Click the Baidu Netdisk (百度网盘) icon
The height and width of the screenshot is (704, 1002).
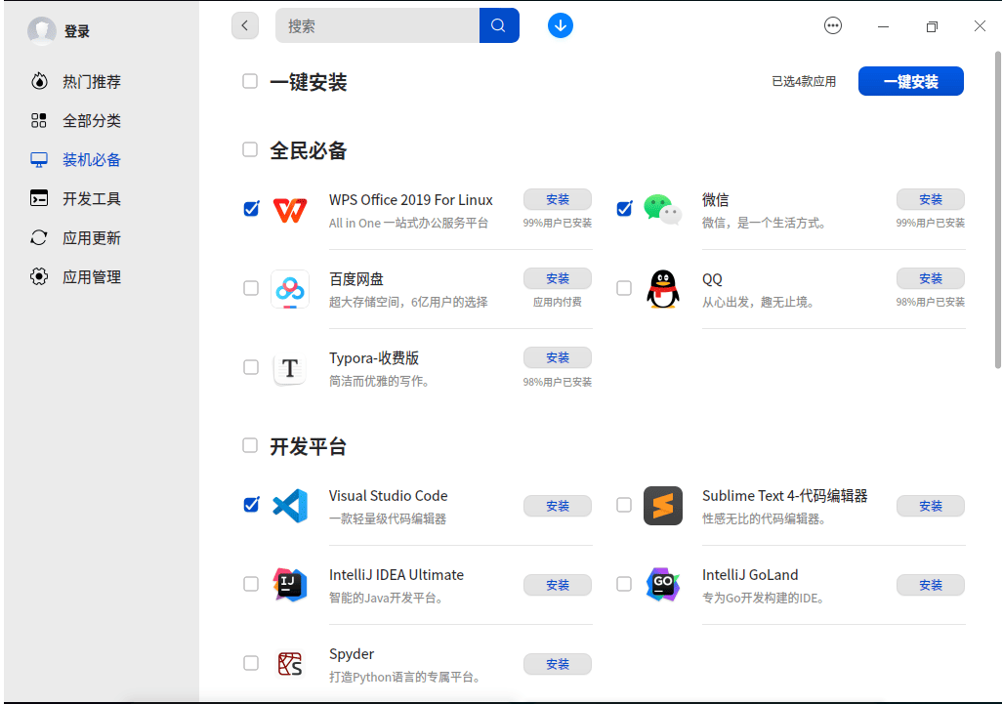point(289,288)
